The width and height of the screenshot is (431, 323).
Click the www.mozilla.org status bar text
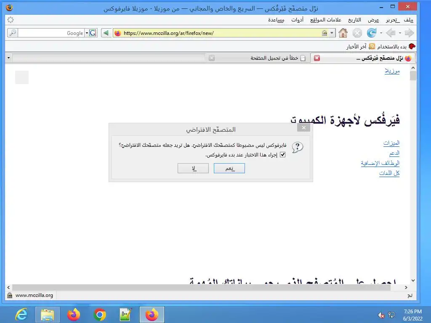tap(34, 295)
